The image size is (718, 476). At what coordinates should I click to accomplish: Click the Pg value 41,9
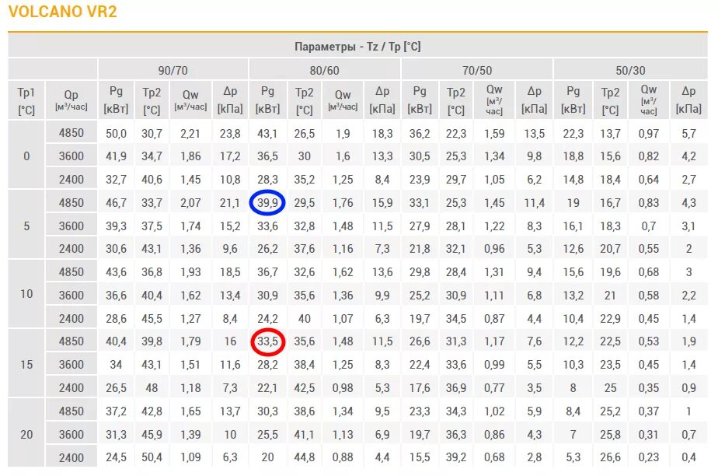point(116,156)
